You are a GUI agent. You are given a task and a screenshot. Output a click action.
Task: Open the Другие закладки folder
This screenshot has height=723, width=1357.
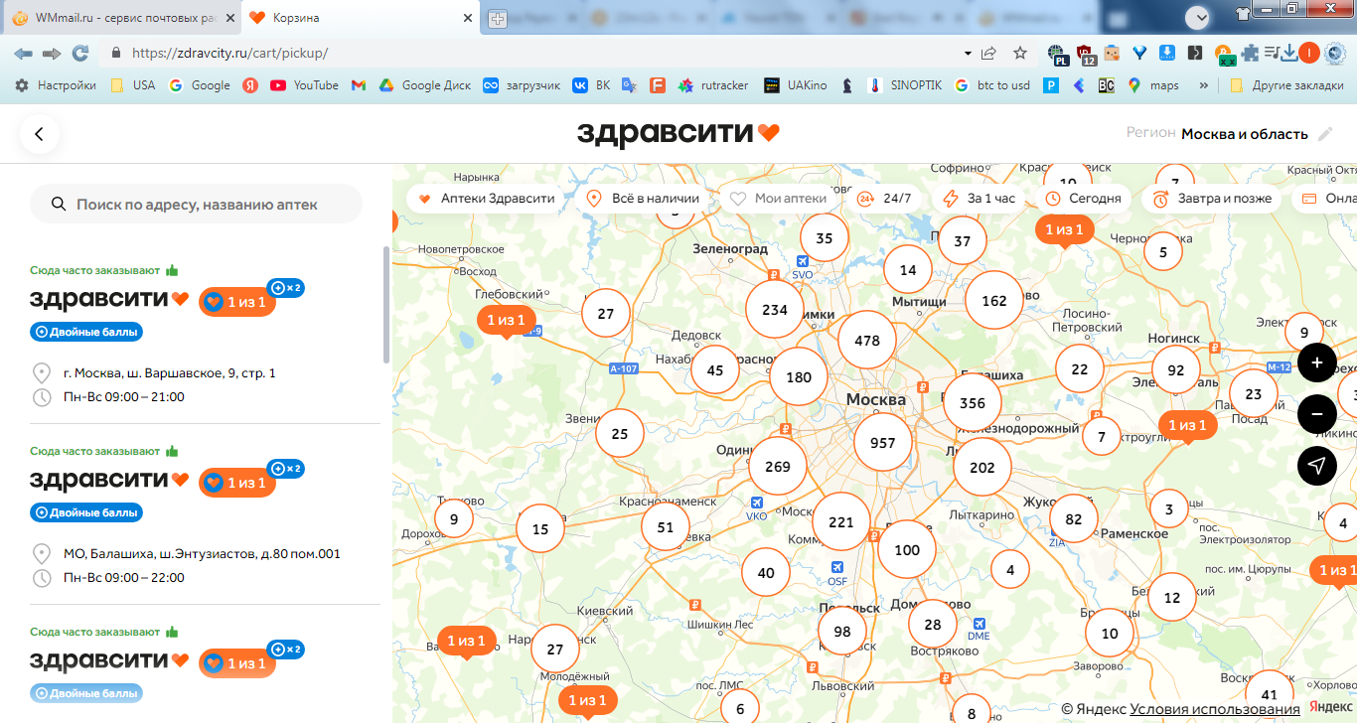(1286, 85)
